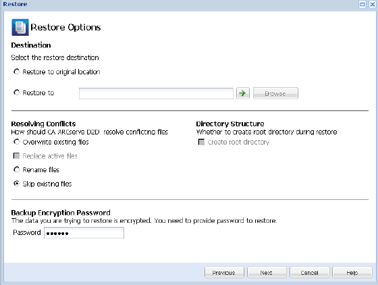Click the Destination heading

click(31, 45)
